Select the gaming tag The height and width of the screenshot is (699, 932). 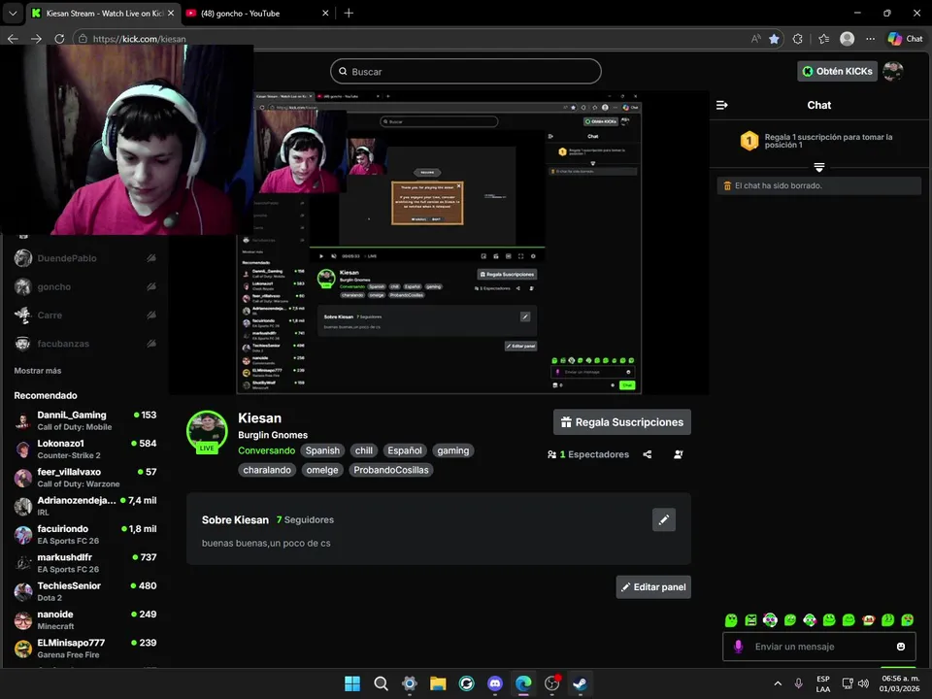(453, 451)
